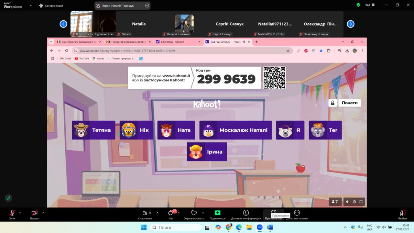Unmute the microphone in Zoom

pos(12,213)
